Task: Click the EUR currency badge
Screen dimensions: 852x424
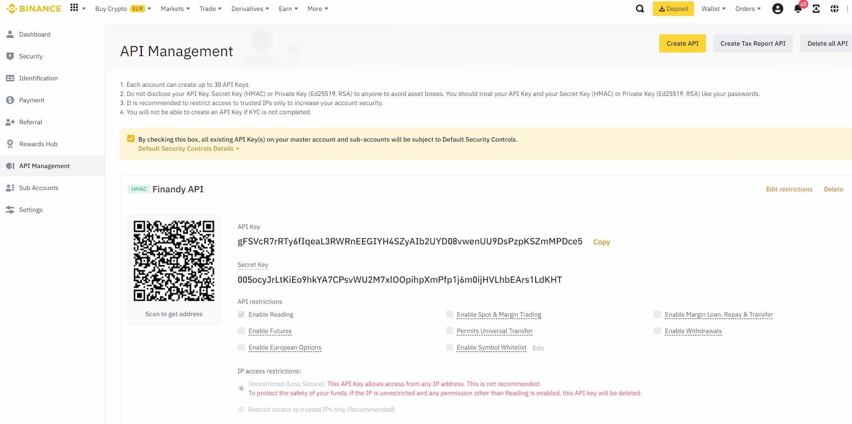Action: [137, 9]
